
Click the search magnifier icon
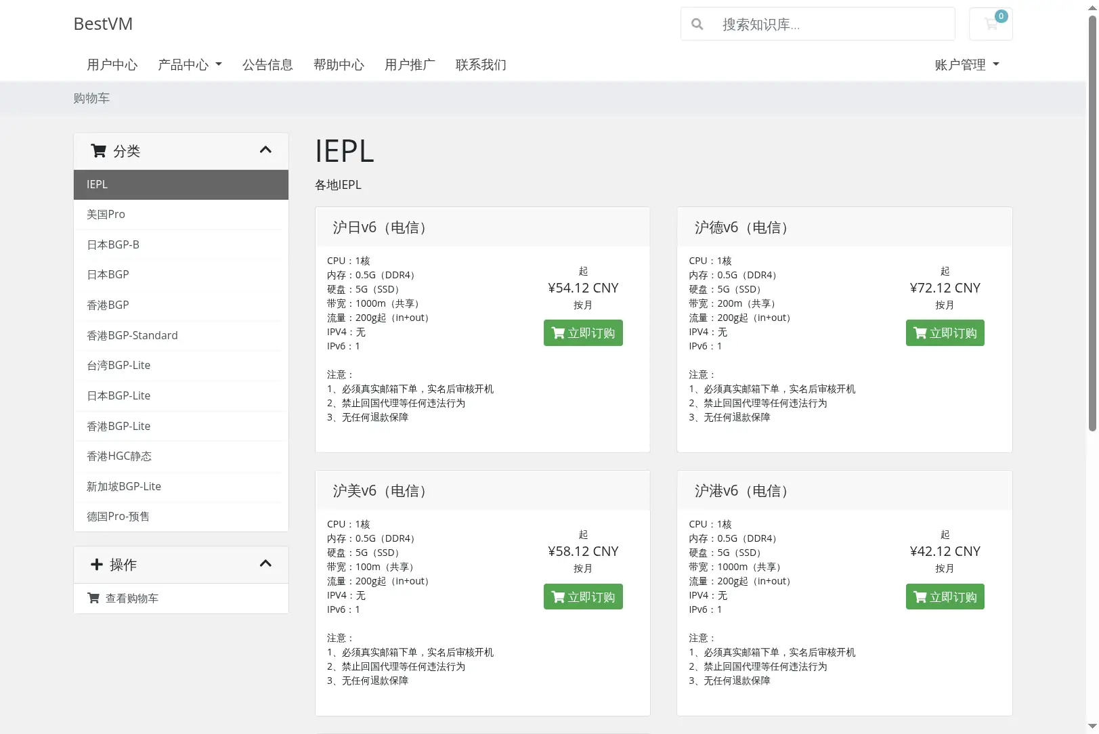697,24
